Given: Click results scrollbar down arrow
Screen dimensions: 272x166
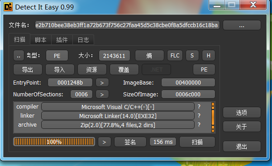Looking at the screenshot, I should tap(213, 129).
